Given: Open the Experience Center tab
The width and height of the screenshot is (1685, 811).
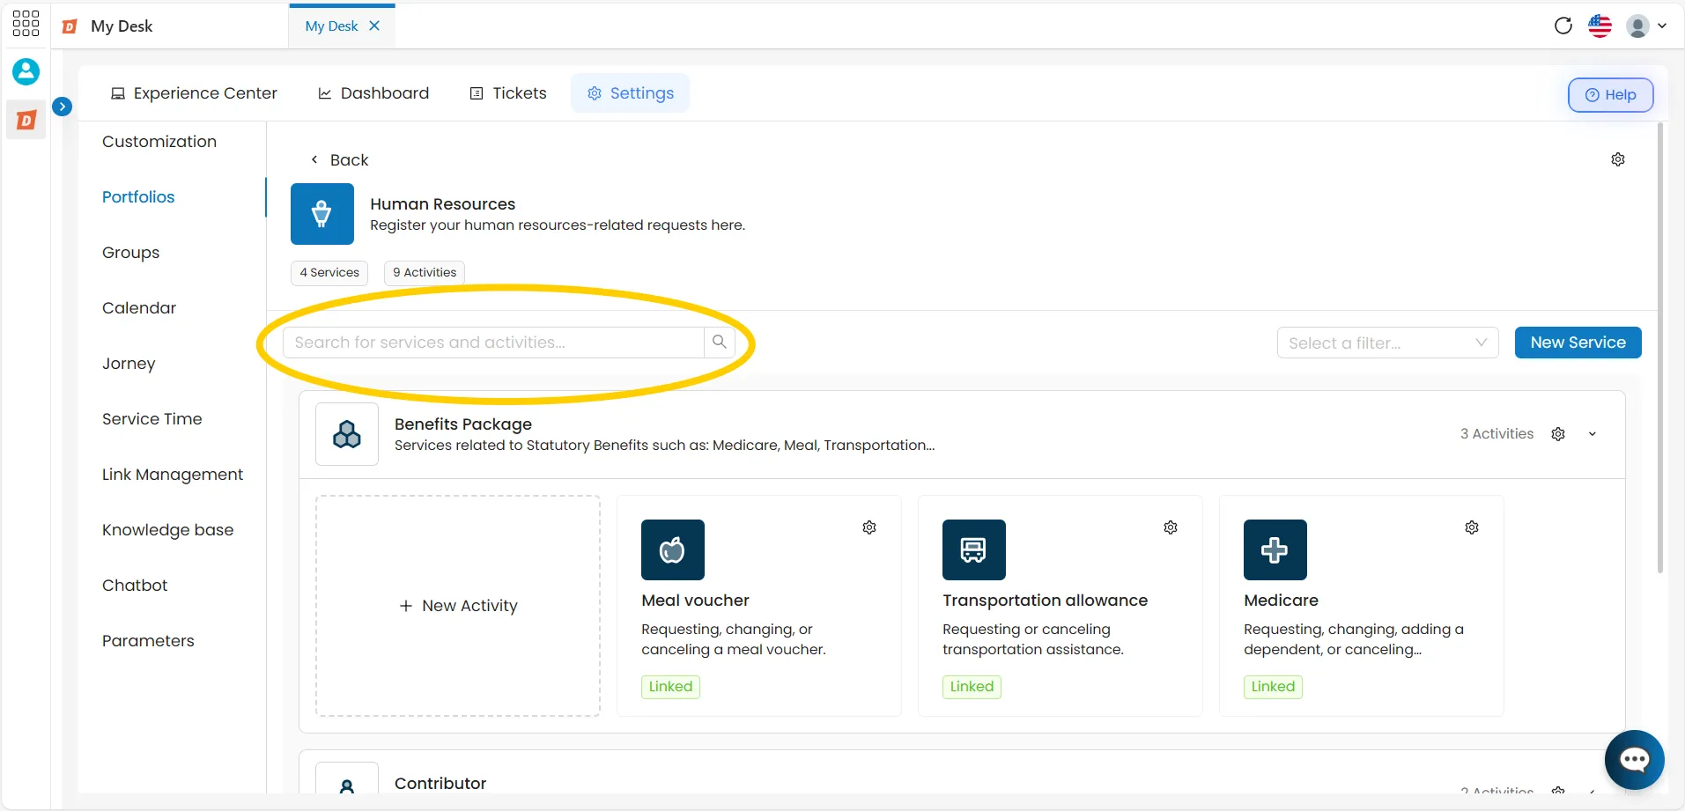Looking at the screenshot, I should pyautogui.click(x=194, y=93).
